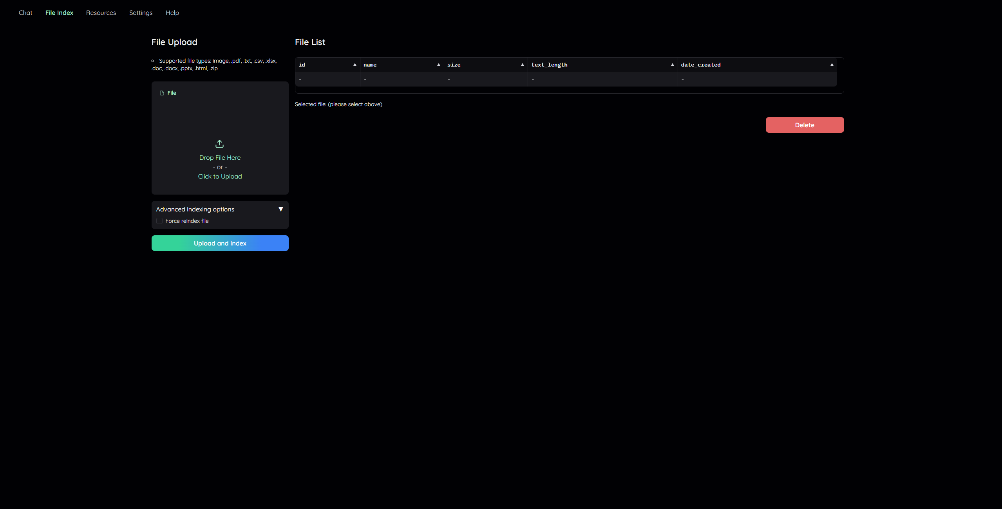The height and width of the screenshot is (509, 1002).
Task: Sort by size column arrow
Action: point(523,65)
